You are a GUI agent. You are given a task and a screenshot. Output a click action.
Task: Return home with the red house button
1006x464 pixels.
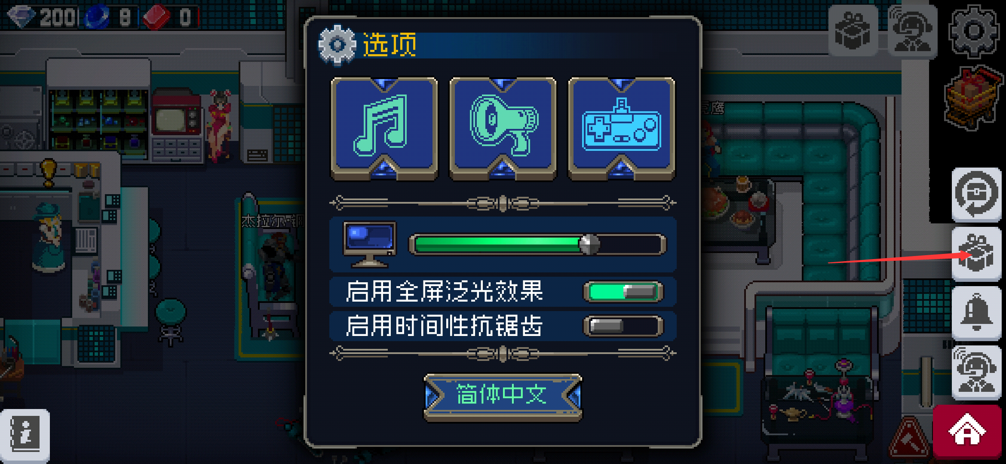[x=967, y=431]
